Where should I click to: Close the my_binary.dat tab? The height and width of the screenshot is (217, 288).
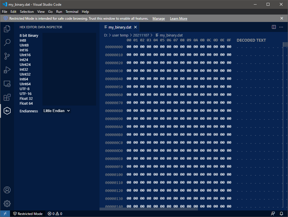pyautogui.click(x=135, y=27)
